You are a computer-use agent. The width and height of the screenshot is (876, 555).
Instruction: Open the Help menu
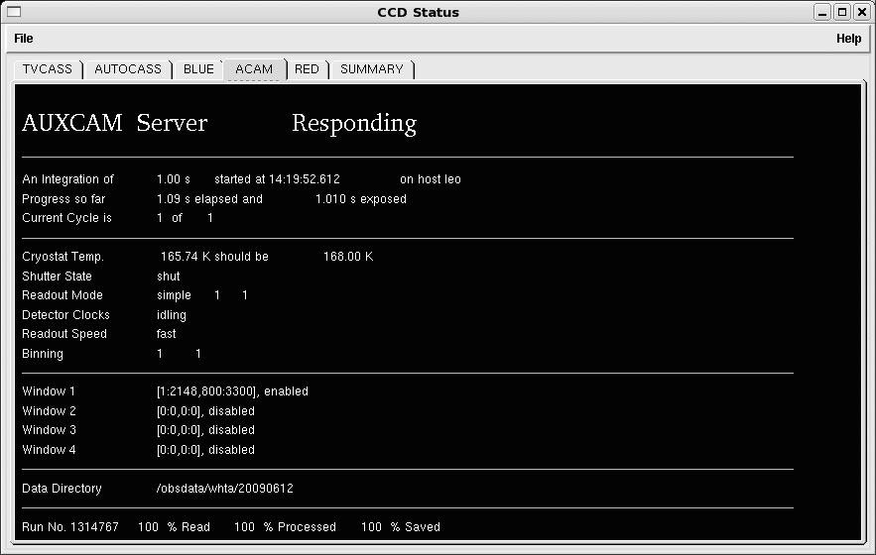848,39
